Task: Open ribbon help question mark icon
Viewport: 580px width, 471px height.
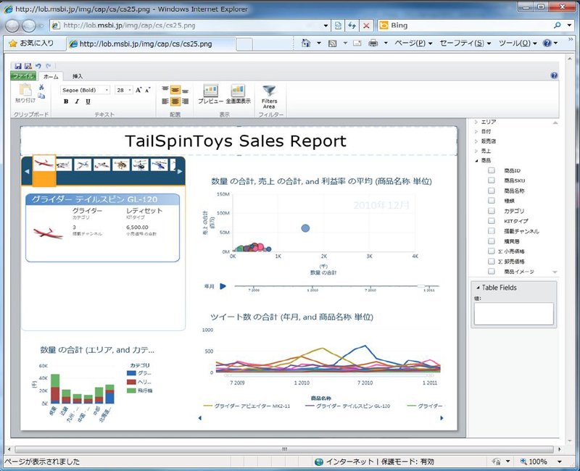Action: [x=554, y=76]
